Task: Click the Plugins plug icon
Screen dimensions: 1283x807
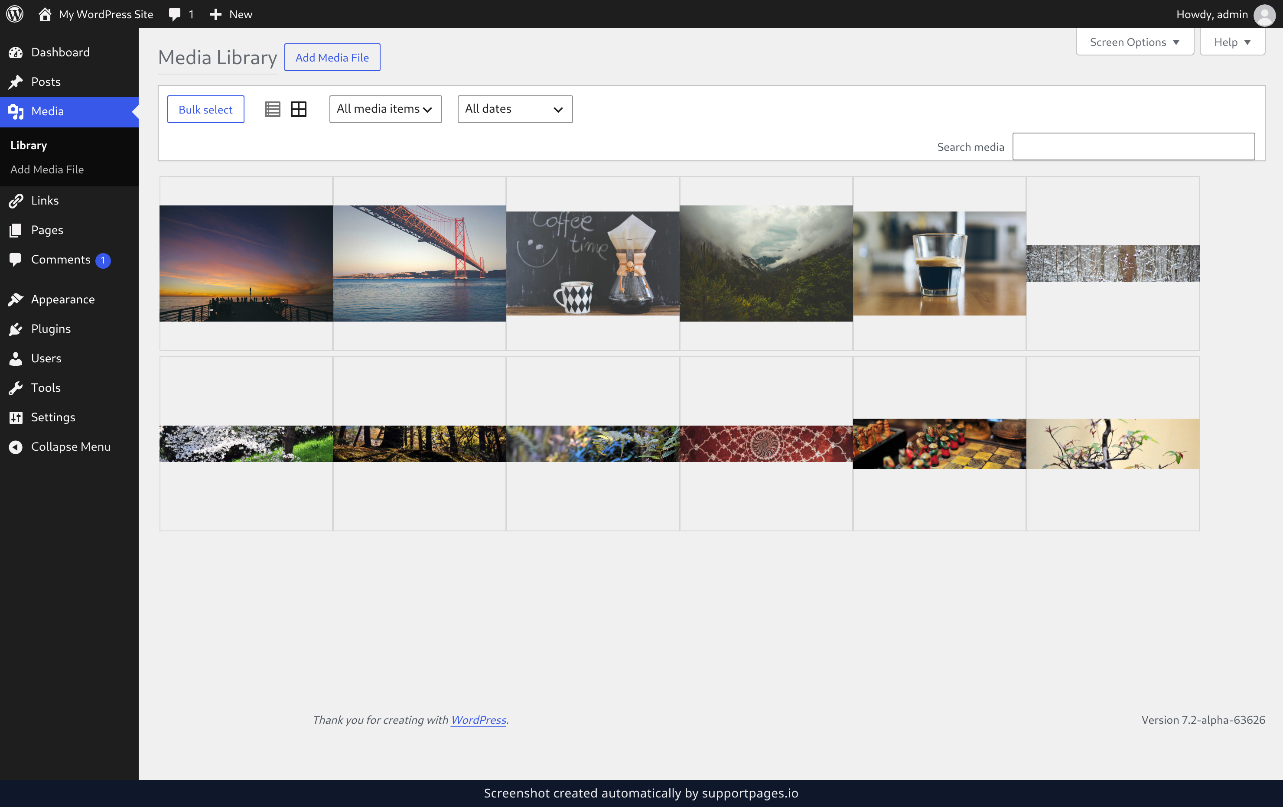Action: click(x=16, y=329)
